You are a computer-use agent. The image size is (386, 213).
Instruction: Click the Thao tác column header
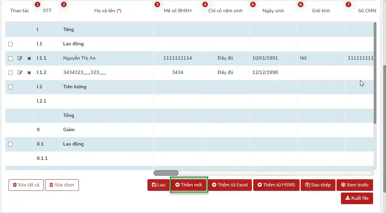[x=20, y=11]
